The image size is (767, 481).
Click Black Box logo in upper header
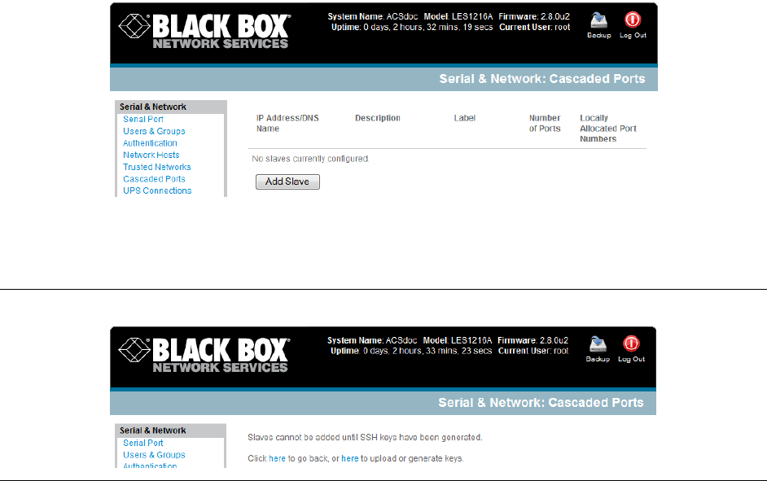point(204,31)
